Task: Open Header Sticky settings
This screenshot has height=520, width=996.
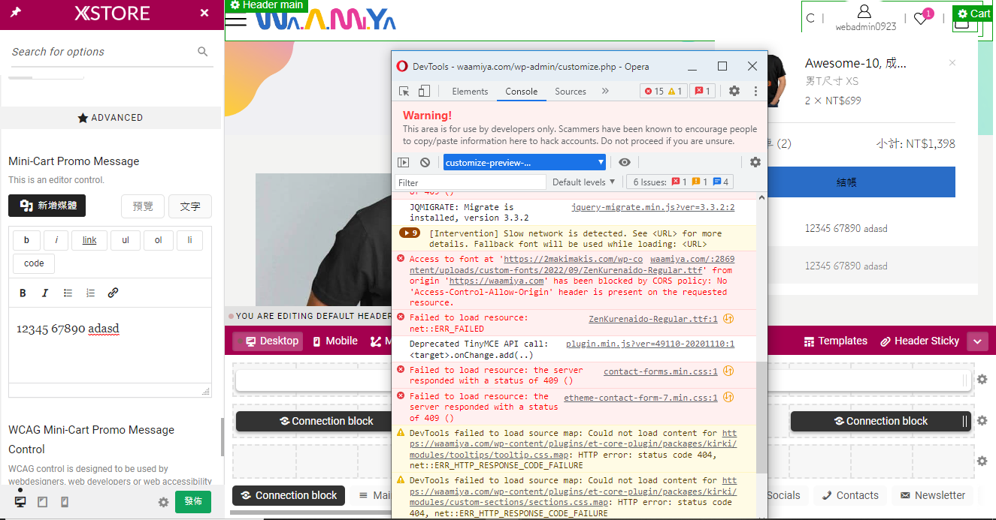Action: click(x=920, y=341)
